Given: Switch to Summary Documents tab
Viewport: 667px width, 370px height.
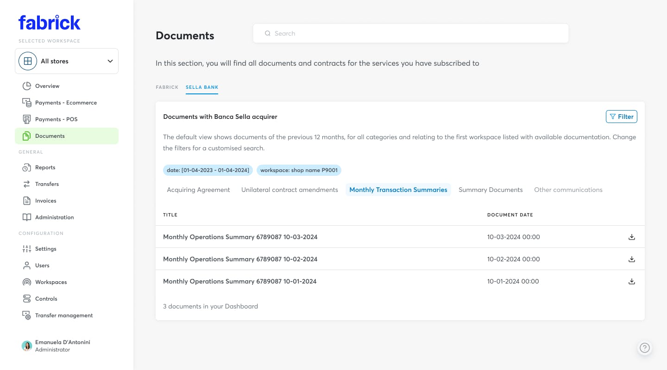Looking at the screenshot, I should click(x=491, y=190).
